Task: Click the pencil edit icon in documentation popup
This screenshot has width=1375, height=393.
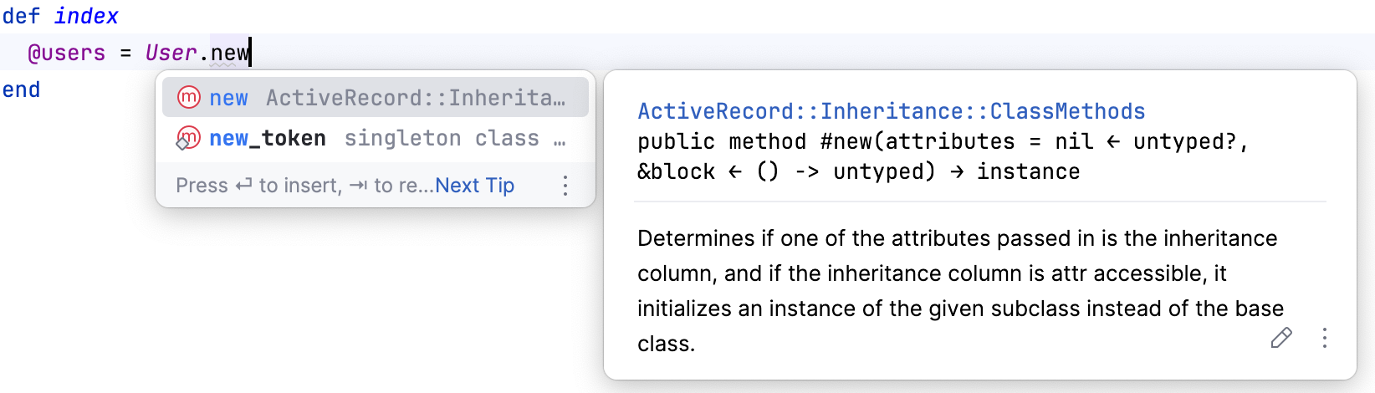Action: click(x=1280, y=338)
